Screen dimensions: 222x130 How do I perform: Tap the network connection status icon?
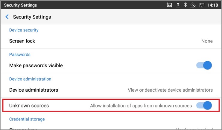click(201, 5)
